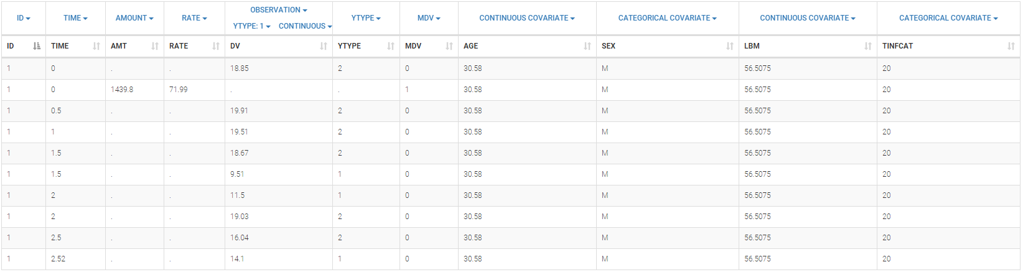1023x272 pixels.
Task: Open the YTYPE: 1 selector
Action: 251,26
